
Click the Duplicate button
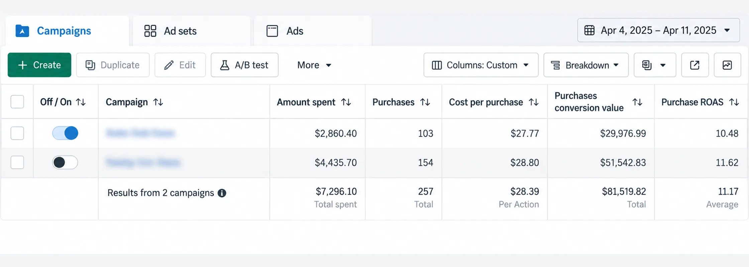click(113, 65)
